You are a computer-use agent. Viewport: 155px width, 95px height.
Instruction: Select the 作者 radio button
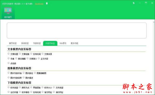tap(9, 58)
